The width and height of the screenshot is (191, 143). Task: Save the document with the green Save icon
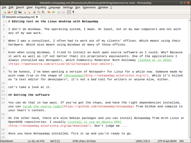(15, 12)
